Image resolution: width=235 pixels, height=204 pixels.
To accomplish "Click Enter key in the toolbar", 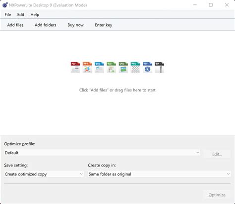I will pyautogui.click(x=104, y=25).
